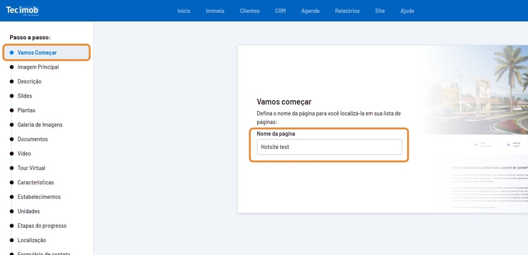Screen dimensions: 528x255
Task: Jump to the Galeria de Imagens step
Action: coord(40,125)
